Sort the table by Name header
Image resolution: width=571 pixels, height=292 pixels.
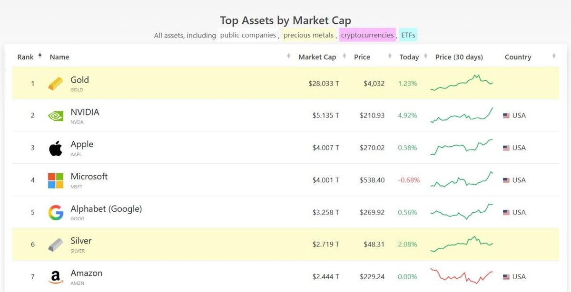[x=59, y=57]
